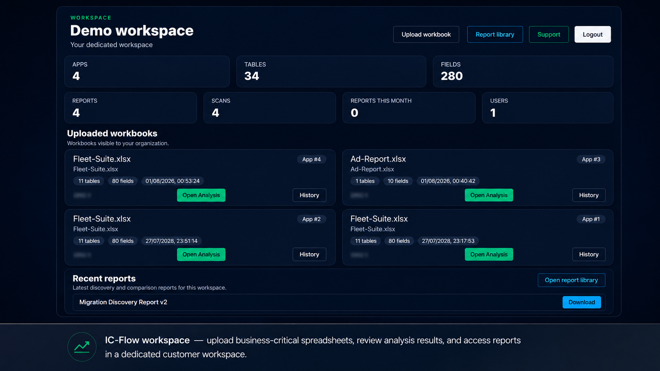
Task: Open the Report library
Action: tap(495, 34)
